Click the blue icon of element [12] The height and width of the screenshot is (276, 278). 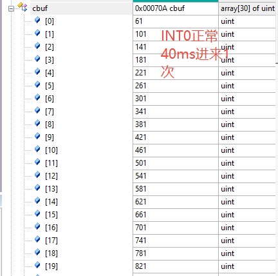[37, 175]
